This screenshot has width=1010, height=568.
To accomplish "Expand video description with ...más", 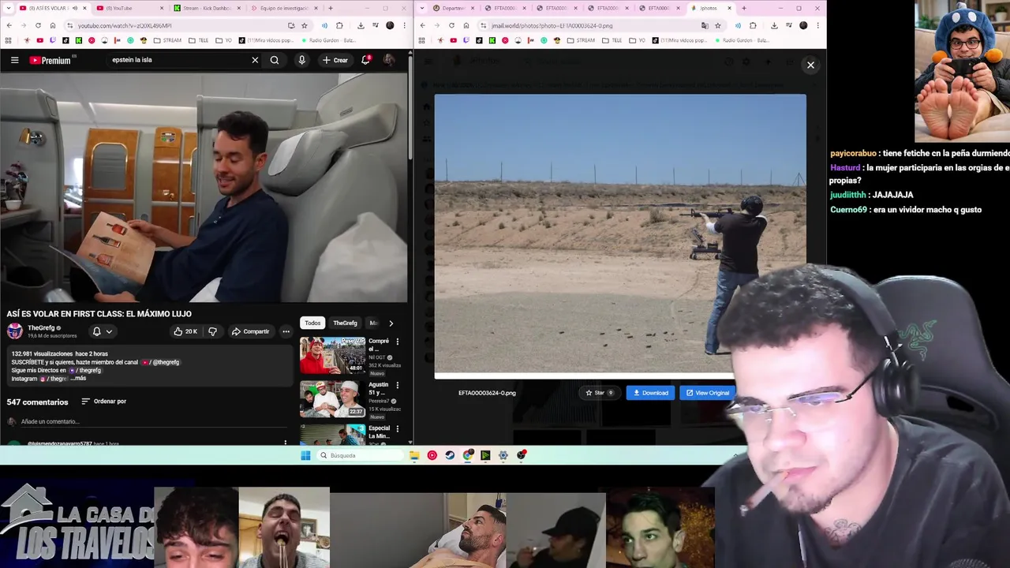I will click(79, 379).
